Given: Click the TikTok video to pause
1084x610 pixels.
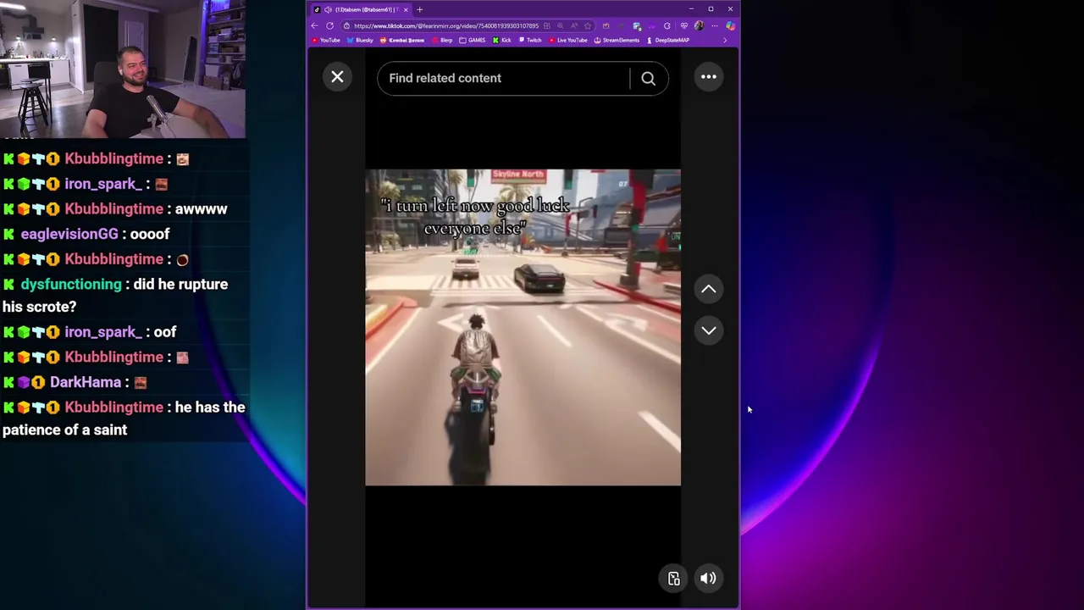Looking at the screenshot, I should 523,327.
